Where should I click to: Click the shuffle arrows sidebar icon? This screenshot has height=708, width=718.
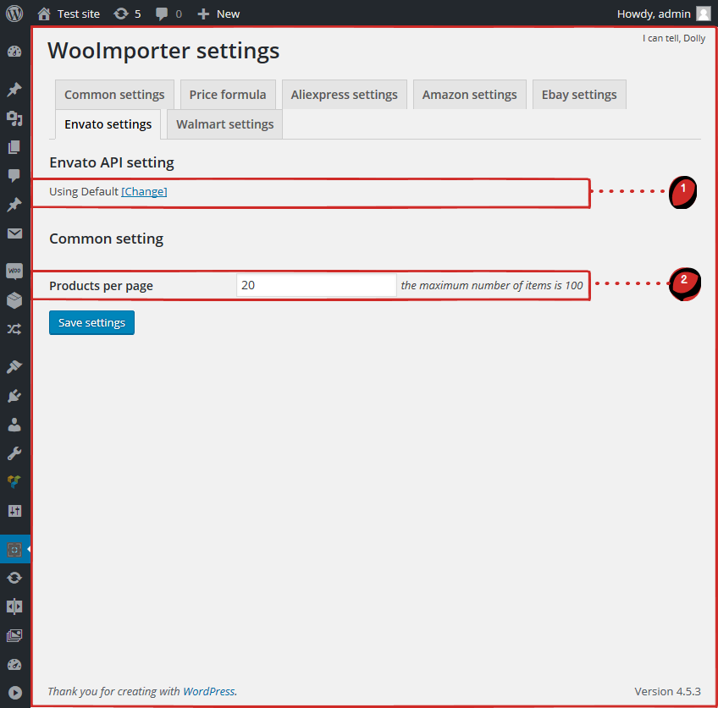click(x=14, y=329)
